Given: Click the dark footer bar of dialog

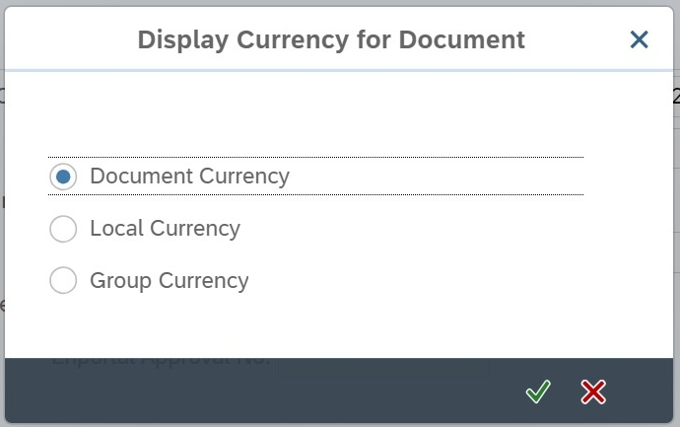Looking at the screenshot, I should pos(296,392).
